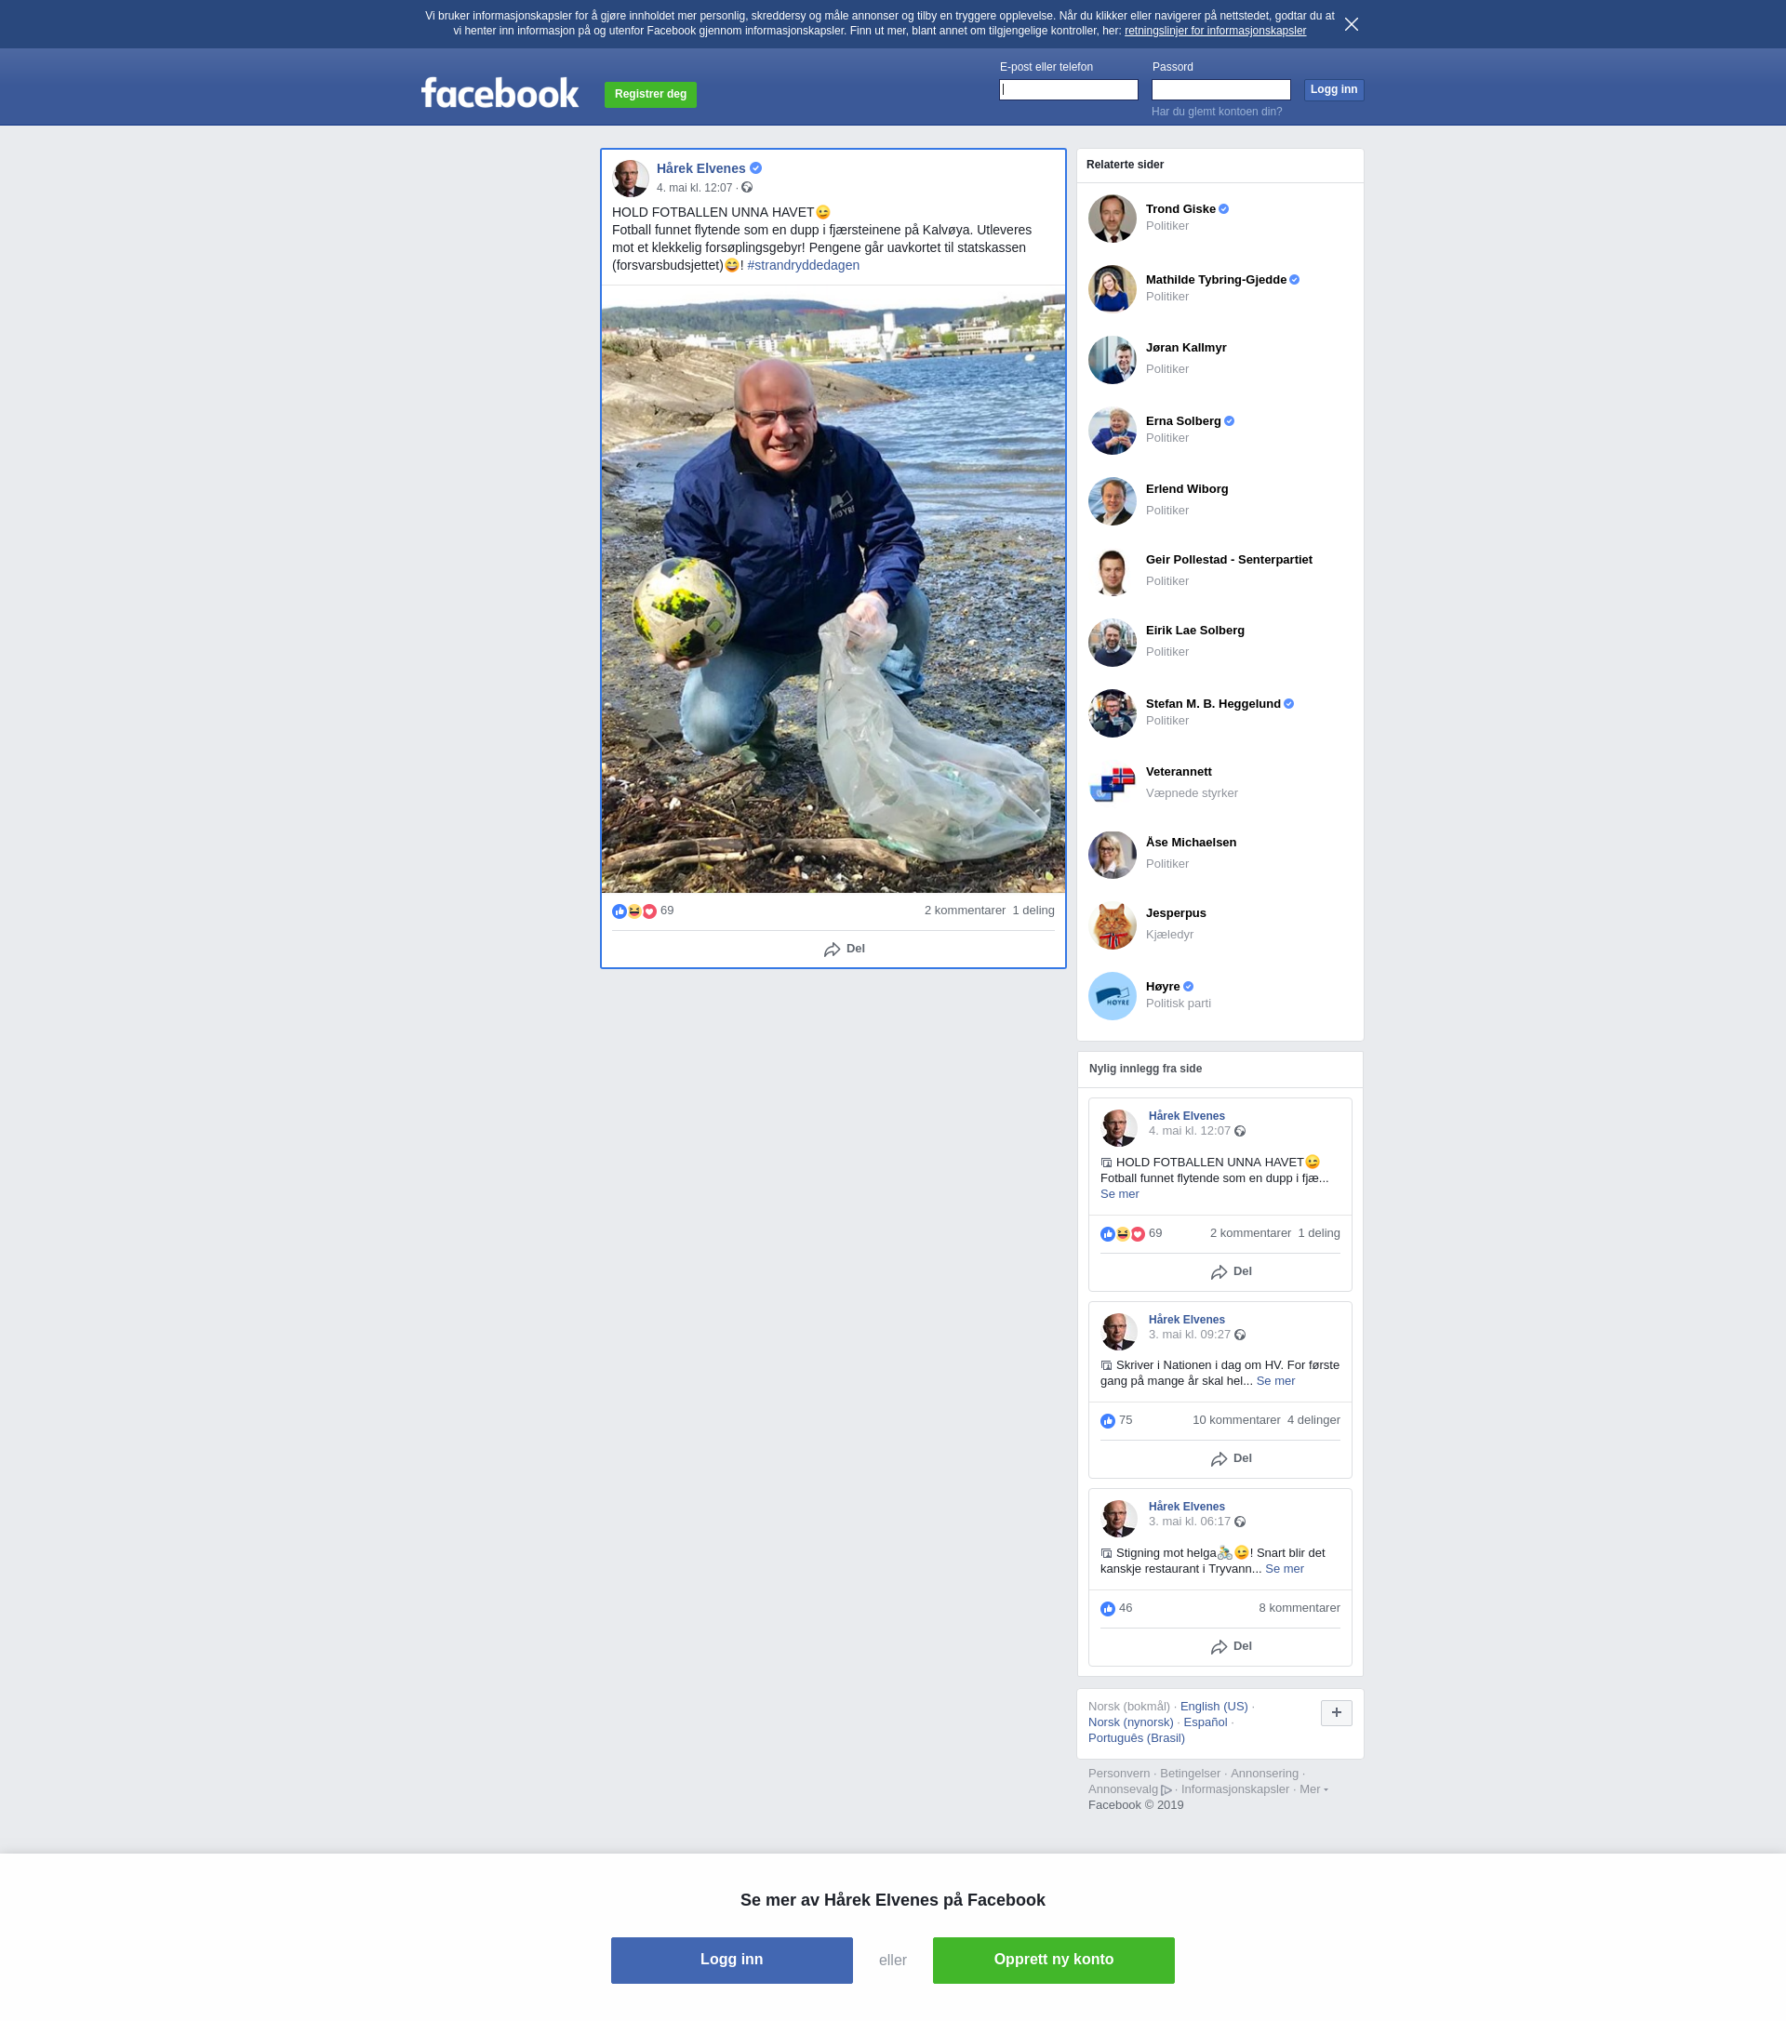Screen dimensions: 1786x2021
Task: Open retningslinjer for informasjonskapsler link
Action: (1215, 31)
